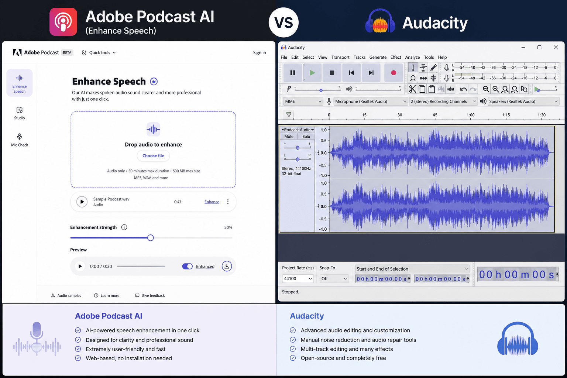
Task: Click the Play-at-speed green icon in Audacity
Action: tap(537, 89)
